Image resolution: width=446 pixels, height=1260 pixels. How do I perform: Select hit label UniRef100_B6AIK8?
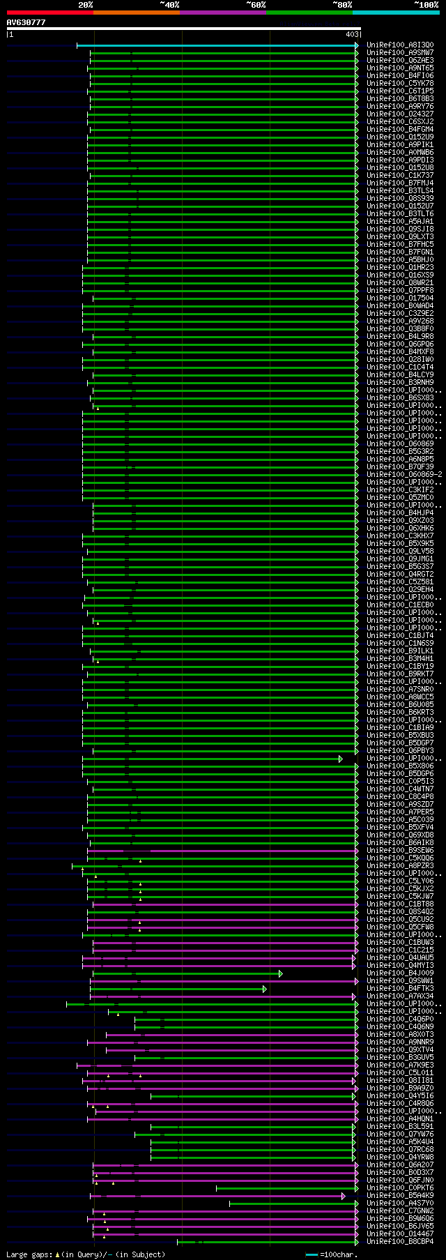pos(400,843)
